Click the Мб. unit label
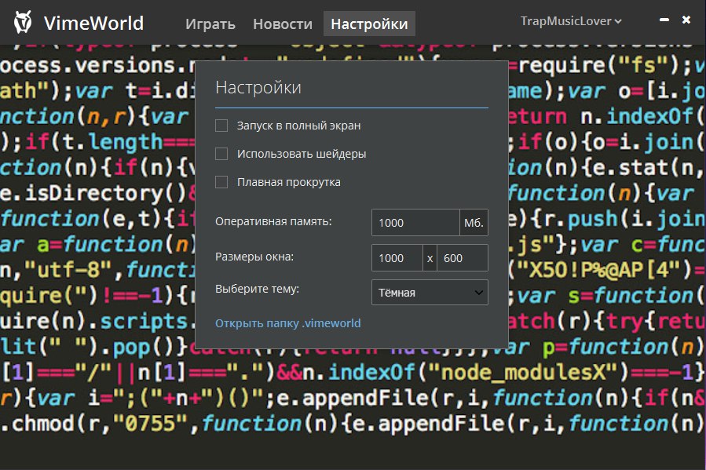The height and width of the screenshot is (470, 706). coord(474,223)
